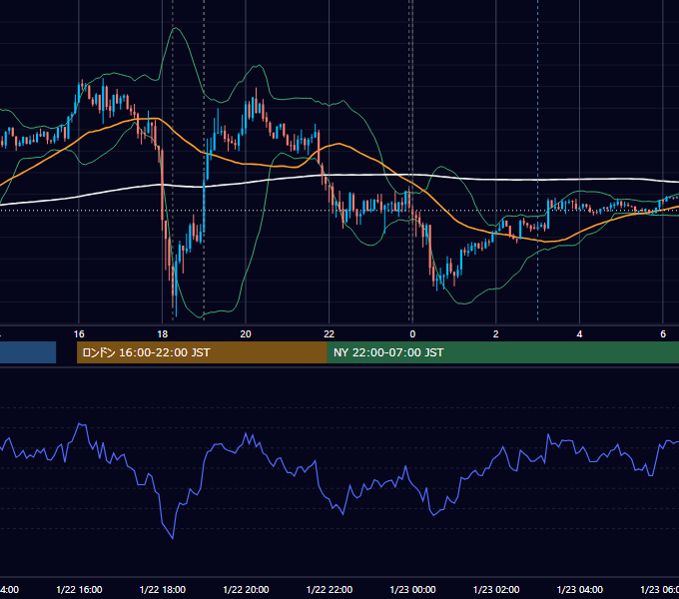Click the 1/22 20:00 date label
The image size is (679, 599).
pyautogui.click(x=246, y=590)
